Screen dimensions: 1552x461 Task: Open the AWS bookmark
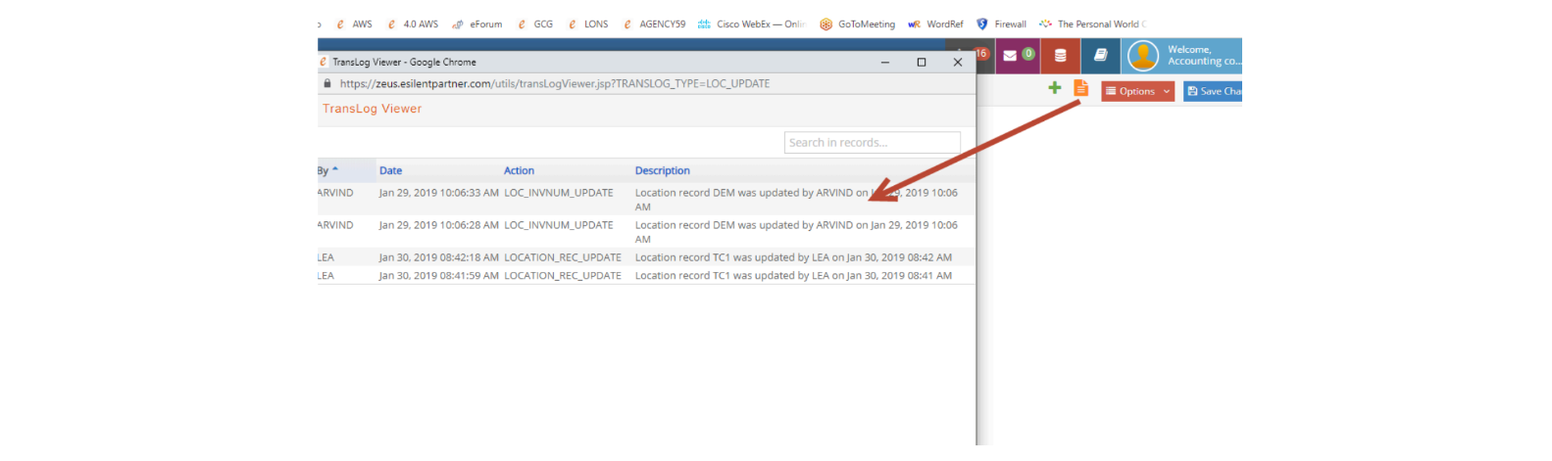tap(354, 24)
